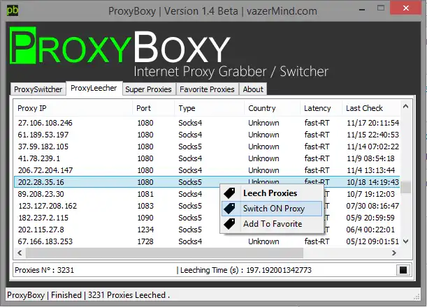Close the ProxyBoxy window

(406, 8)
